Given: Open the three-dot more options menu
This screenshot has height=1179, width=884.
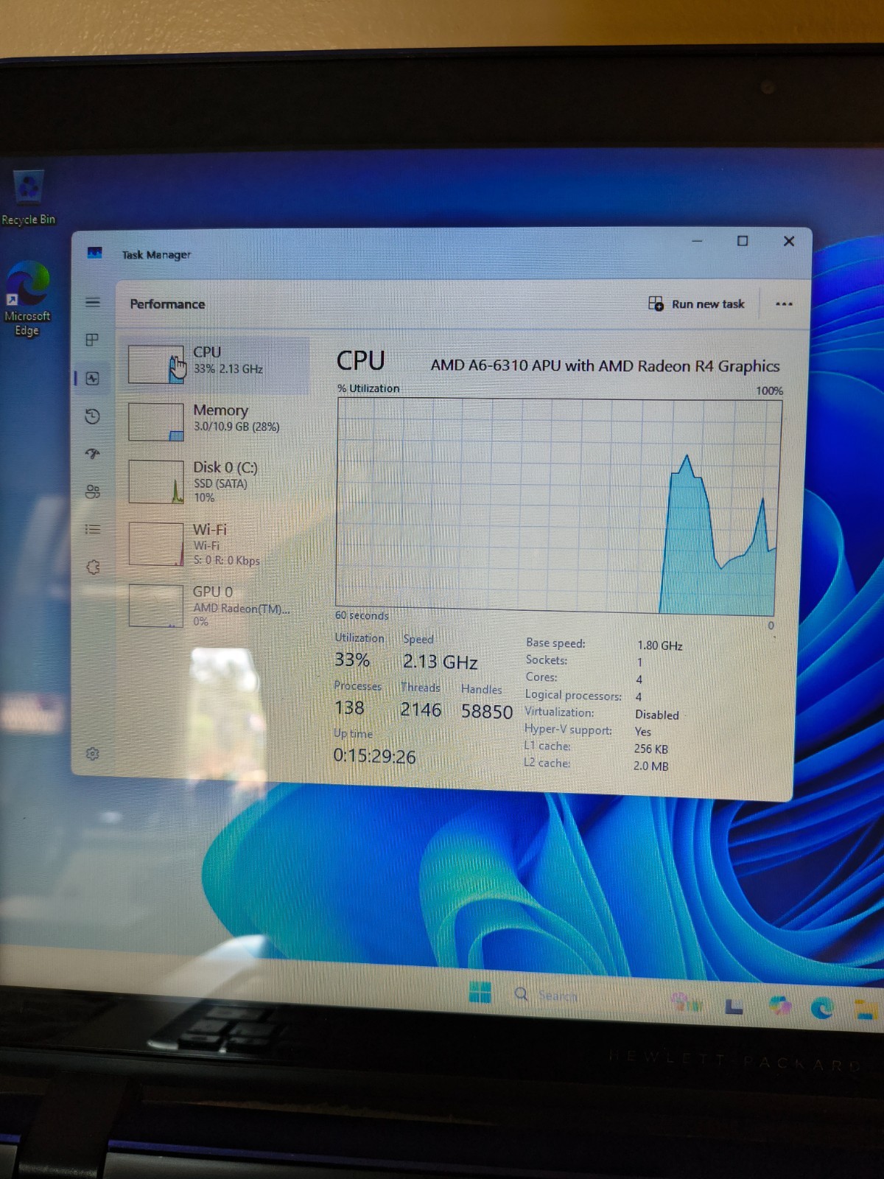Looking at the screenshot, I should pos(784,304).
